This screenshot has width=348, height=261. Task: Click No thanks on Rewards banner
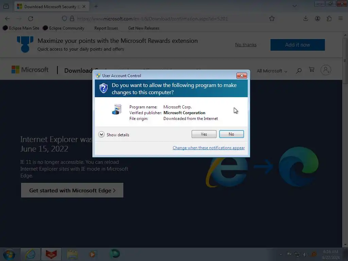coord(246,45)
